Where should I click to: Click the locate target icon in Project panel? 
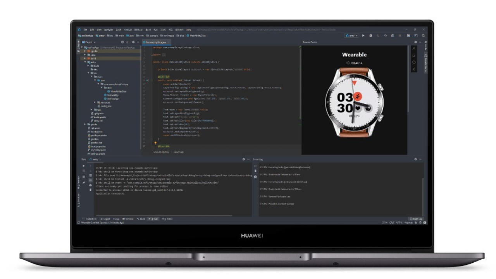pos(122,42)
